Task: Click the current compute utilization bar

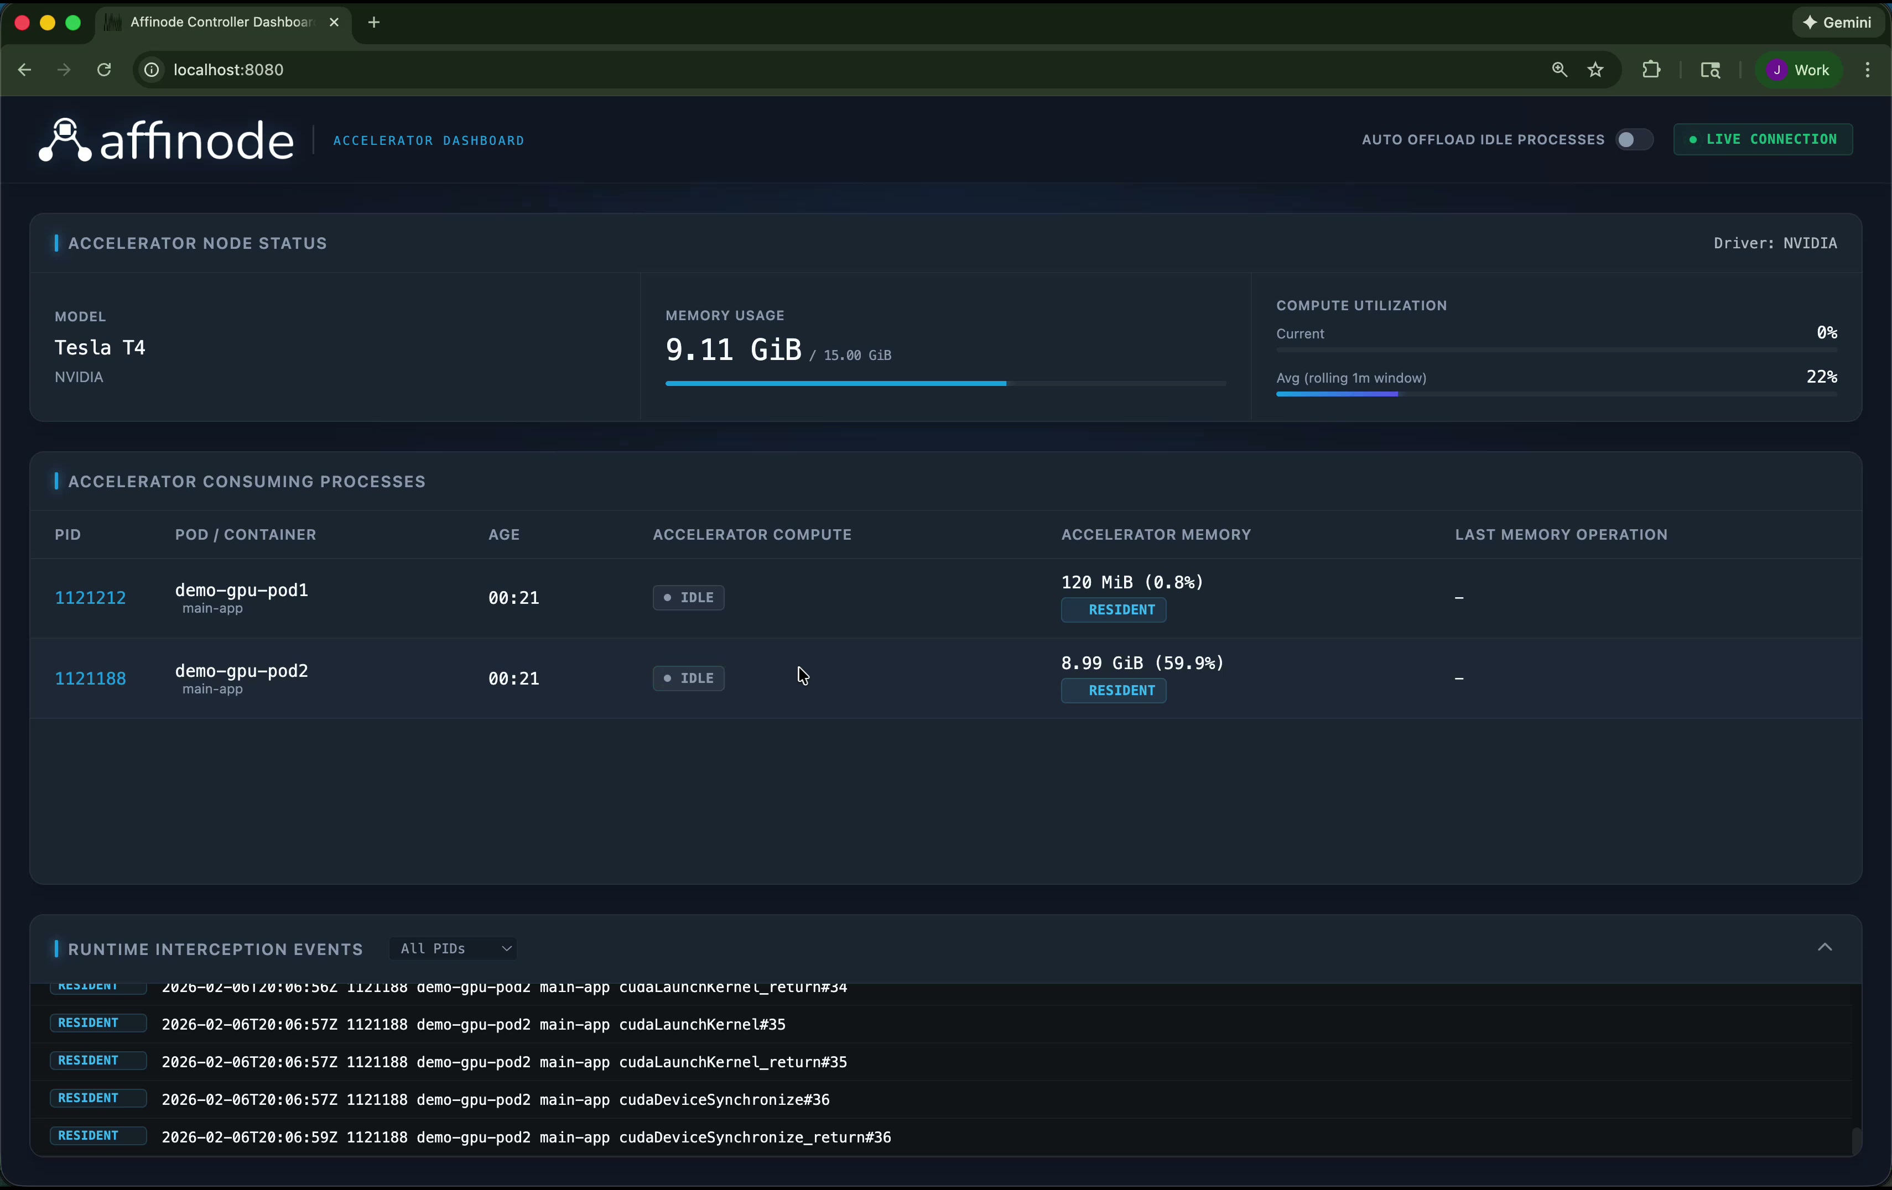Action: [1556, 351]
